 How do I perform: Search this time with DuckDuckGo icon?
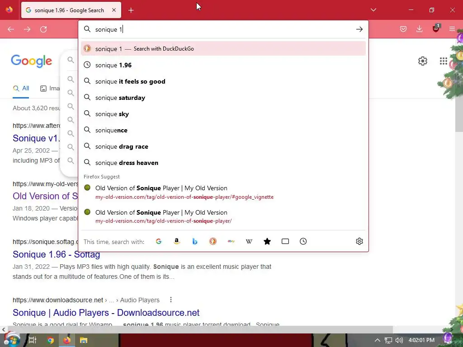(213, 241)
